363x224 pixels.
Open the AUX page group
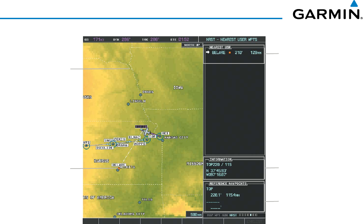tap(225, 215)
